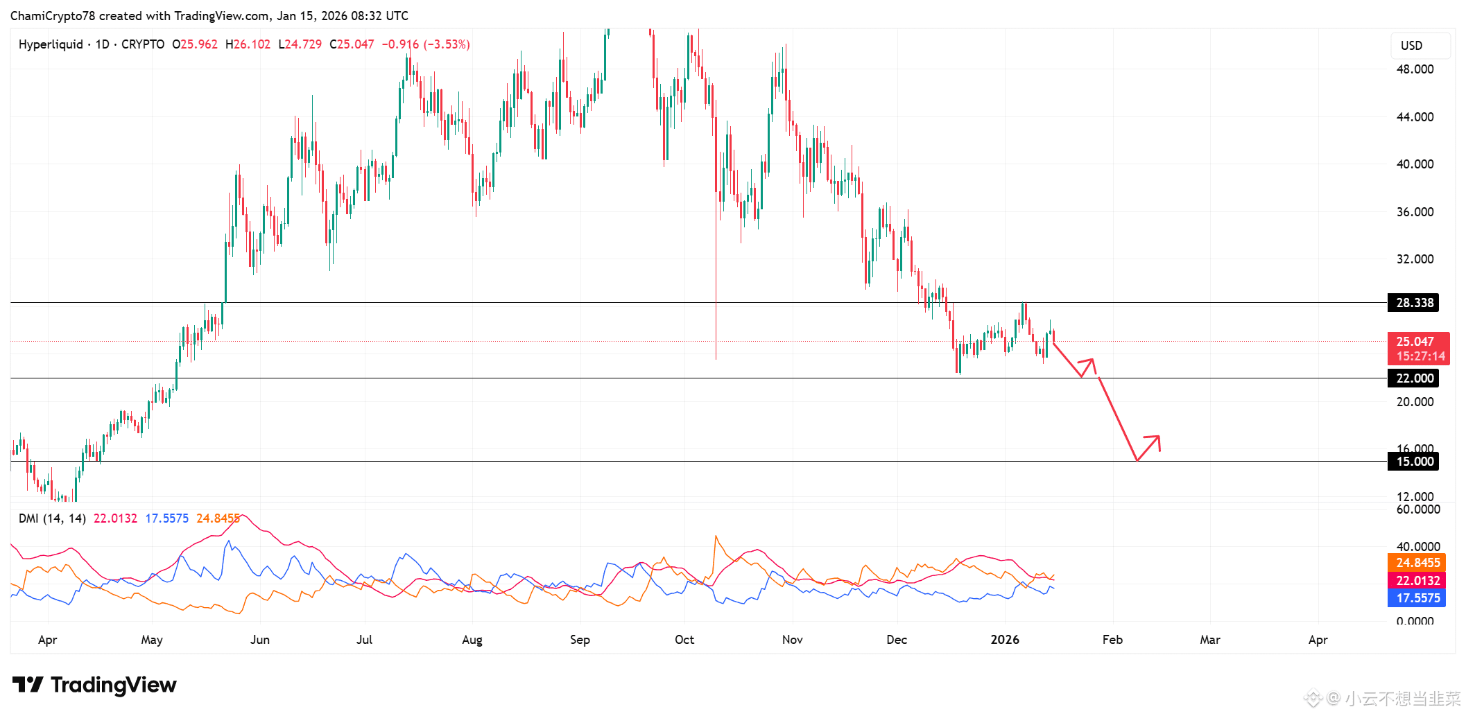This screenshot has width=1466, height=716.
Task: Click the blue 17.5575 DMI value tag
Action: (1417, 598)
